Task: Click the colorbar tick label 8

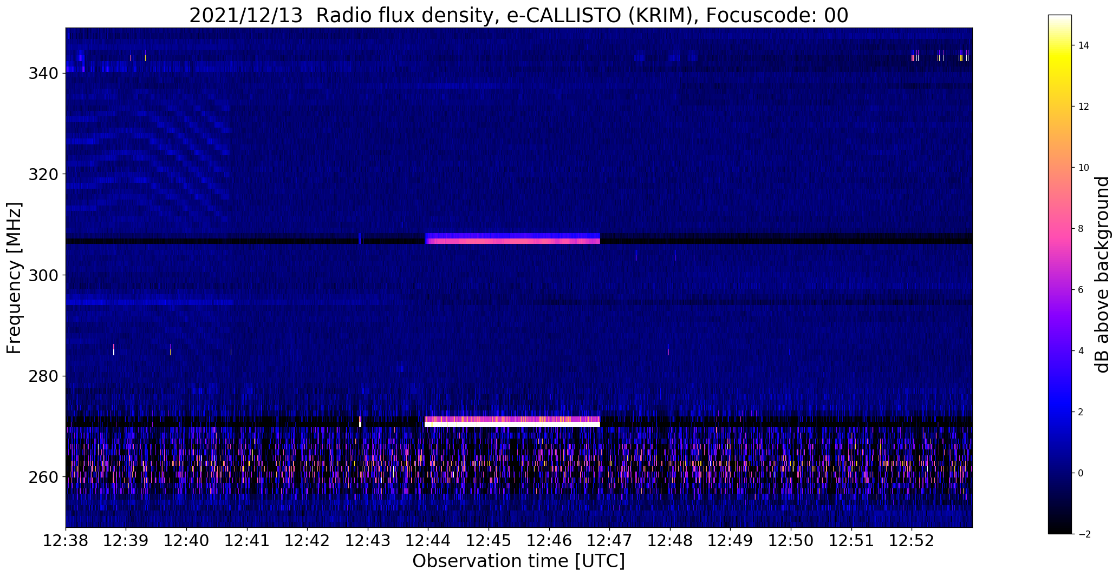Action: 1081,229
